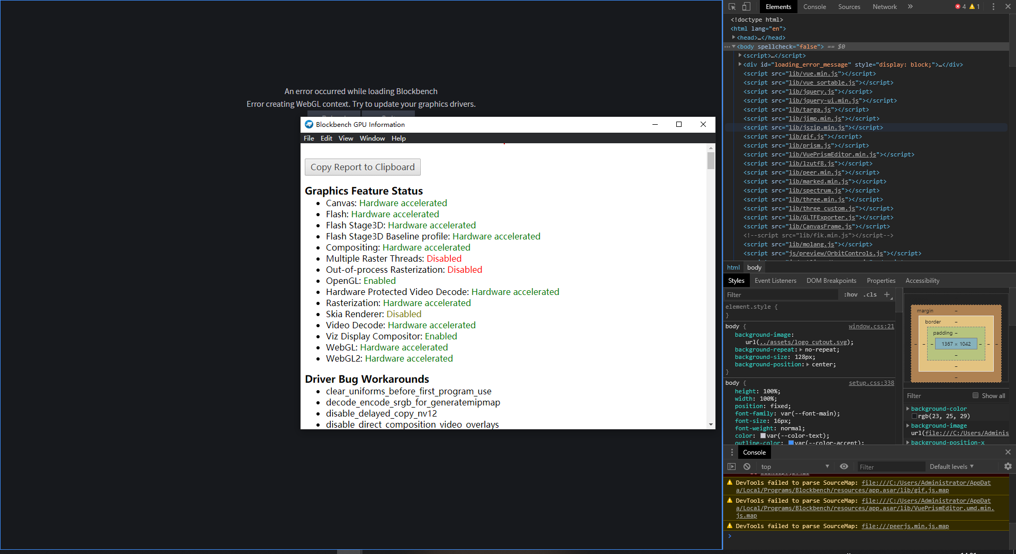The width and height of the screenshot is (1016, 554).
Task: Open the Default levels dropdown
Action: point(951,466)
